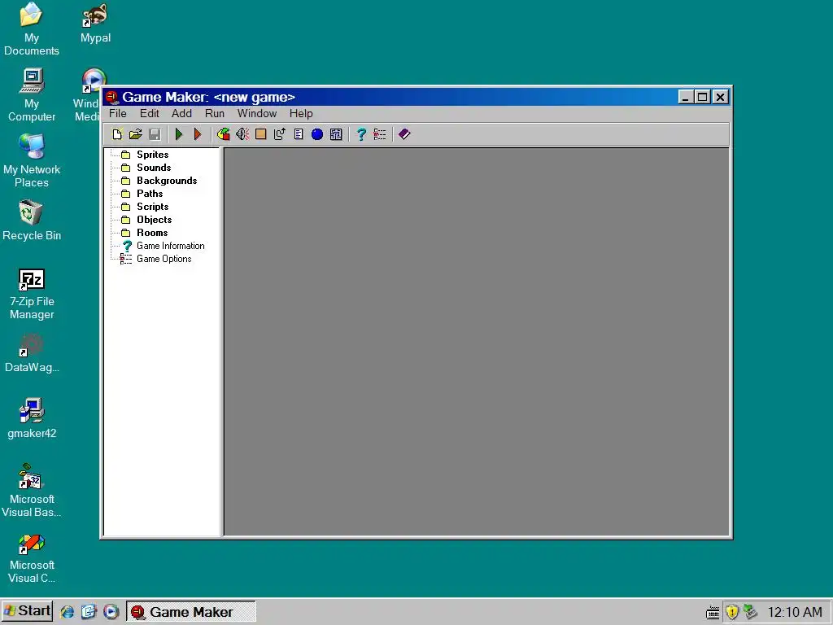Image resolution: width=833 pixels, height=625 pixels.
Task: Add a sound using speaker icon
Action: click(x=242, y=134)
